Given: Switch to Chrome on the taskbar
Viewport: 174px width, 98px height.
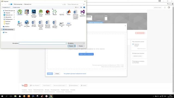Looking at the screenshot, I should [51, 96].
